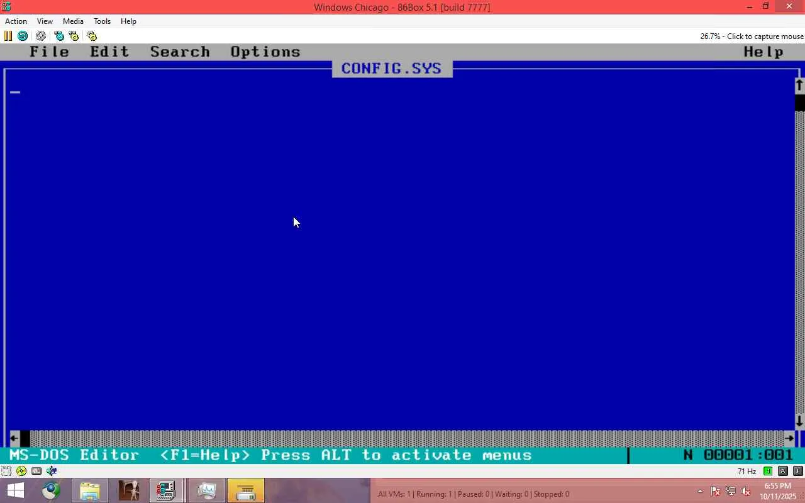Open the Windows Start button
Image resolution: width=805 pixels, height=503 pixels.
tap(15, 490)
